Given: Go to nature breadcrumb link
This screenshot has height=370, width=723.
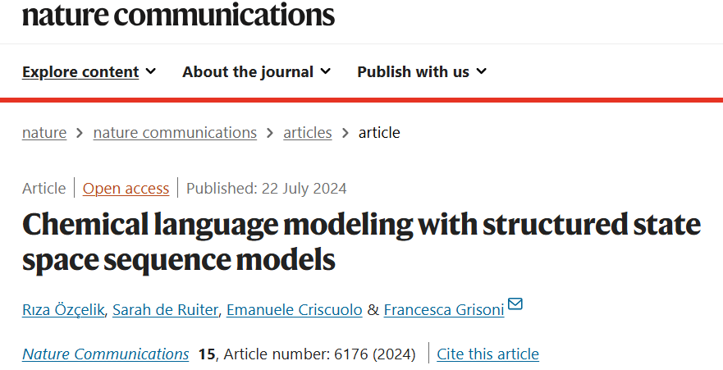Looking at the screenshot, I should pos(44,132).
